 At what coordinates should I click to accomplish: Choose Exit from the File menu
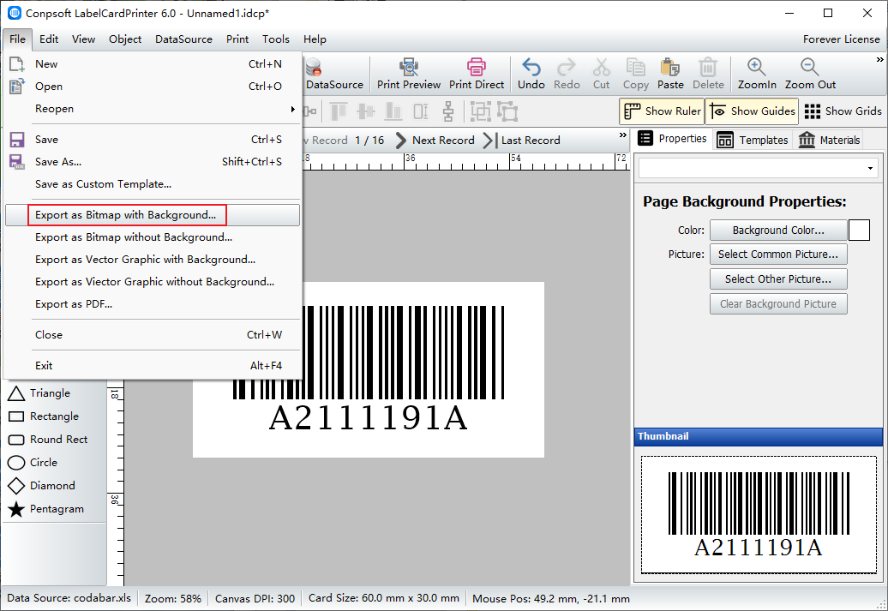pyautogui.click(x=152, y=366)
